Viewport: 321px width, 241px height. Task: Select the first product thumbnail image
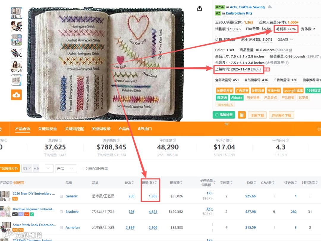(x=16, y=13)
